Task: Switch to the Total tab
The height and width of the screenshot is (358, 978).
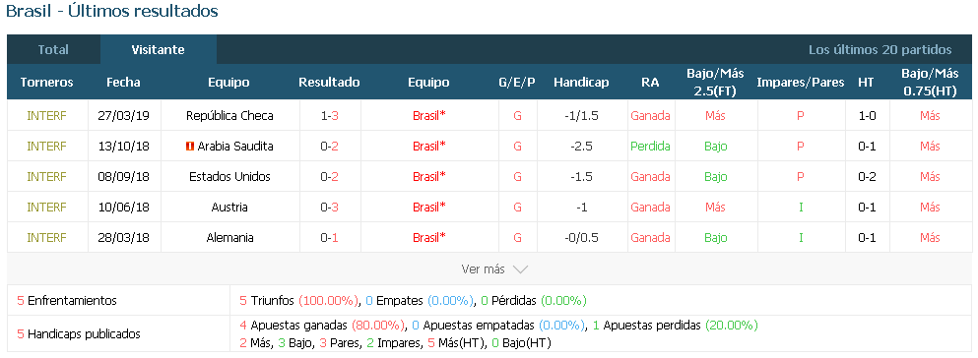Action: (x=53, y=50)
